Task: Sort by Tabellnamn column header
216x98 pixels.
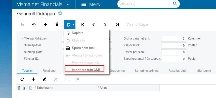Action: (x=65, y=88)
